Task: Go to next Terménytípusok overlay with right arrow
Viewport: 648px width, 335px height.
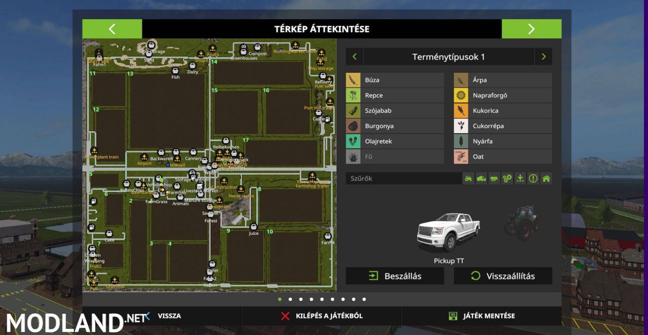Action: pyautogui.click(x=544, y=57)
